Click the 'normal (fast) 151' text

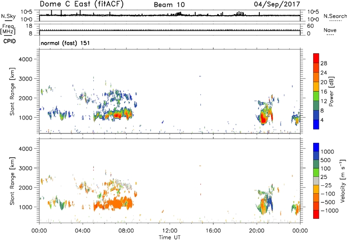coord(65,43)
